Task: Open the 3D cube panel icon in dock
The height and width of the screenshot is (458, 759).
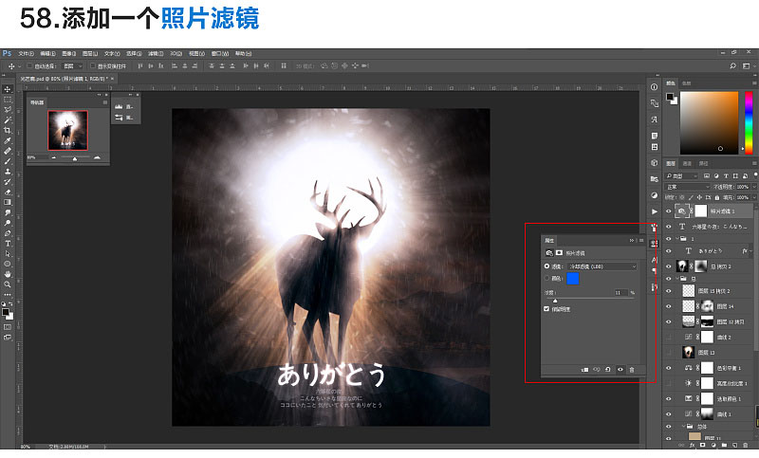Action: [x=654, y=162]
